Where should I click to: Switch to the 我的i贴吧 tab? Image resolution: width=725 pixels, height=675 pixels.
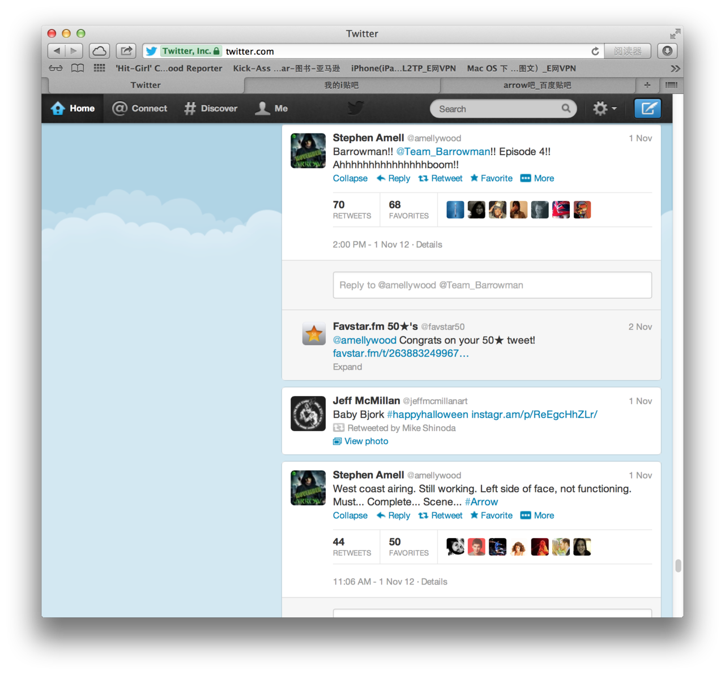tap(342, 85)
